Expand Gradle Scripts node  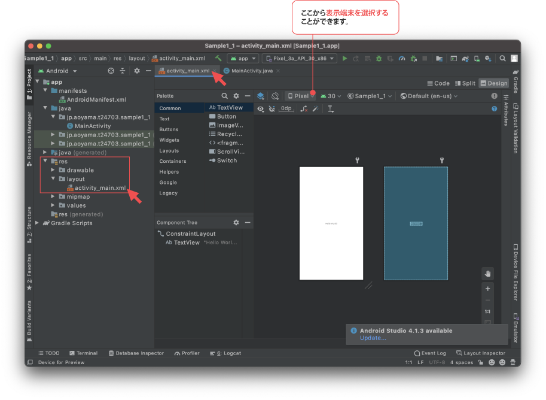point(37,223)
